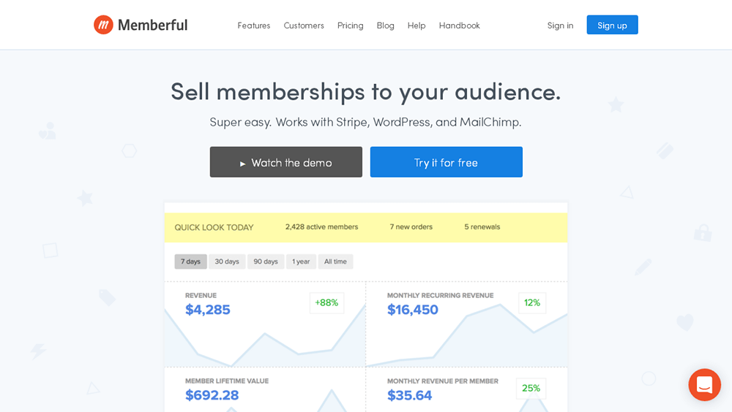Go to Customers in navigation
This screenshot has height=412, width=732.
tap(304, 26)
